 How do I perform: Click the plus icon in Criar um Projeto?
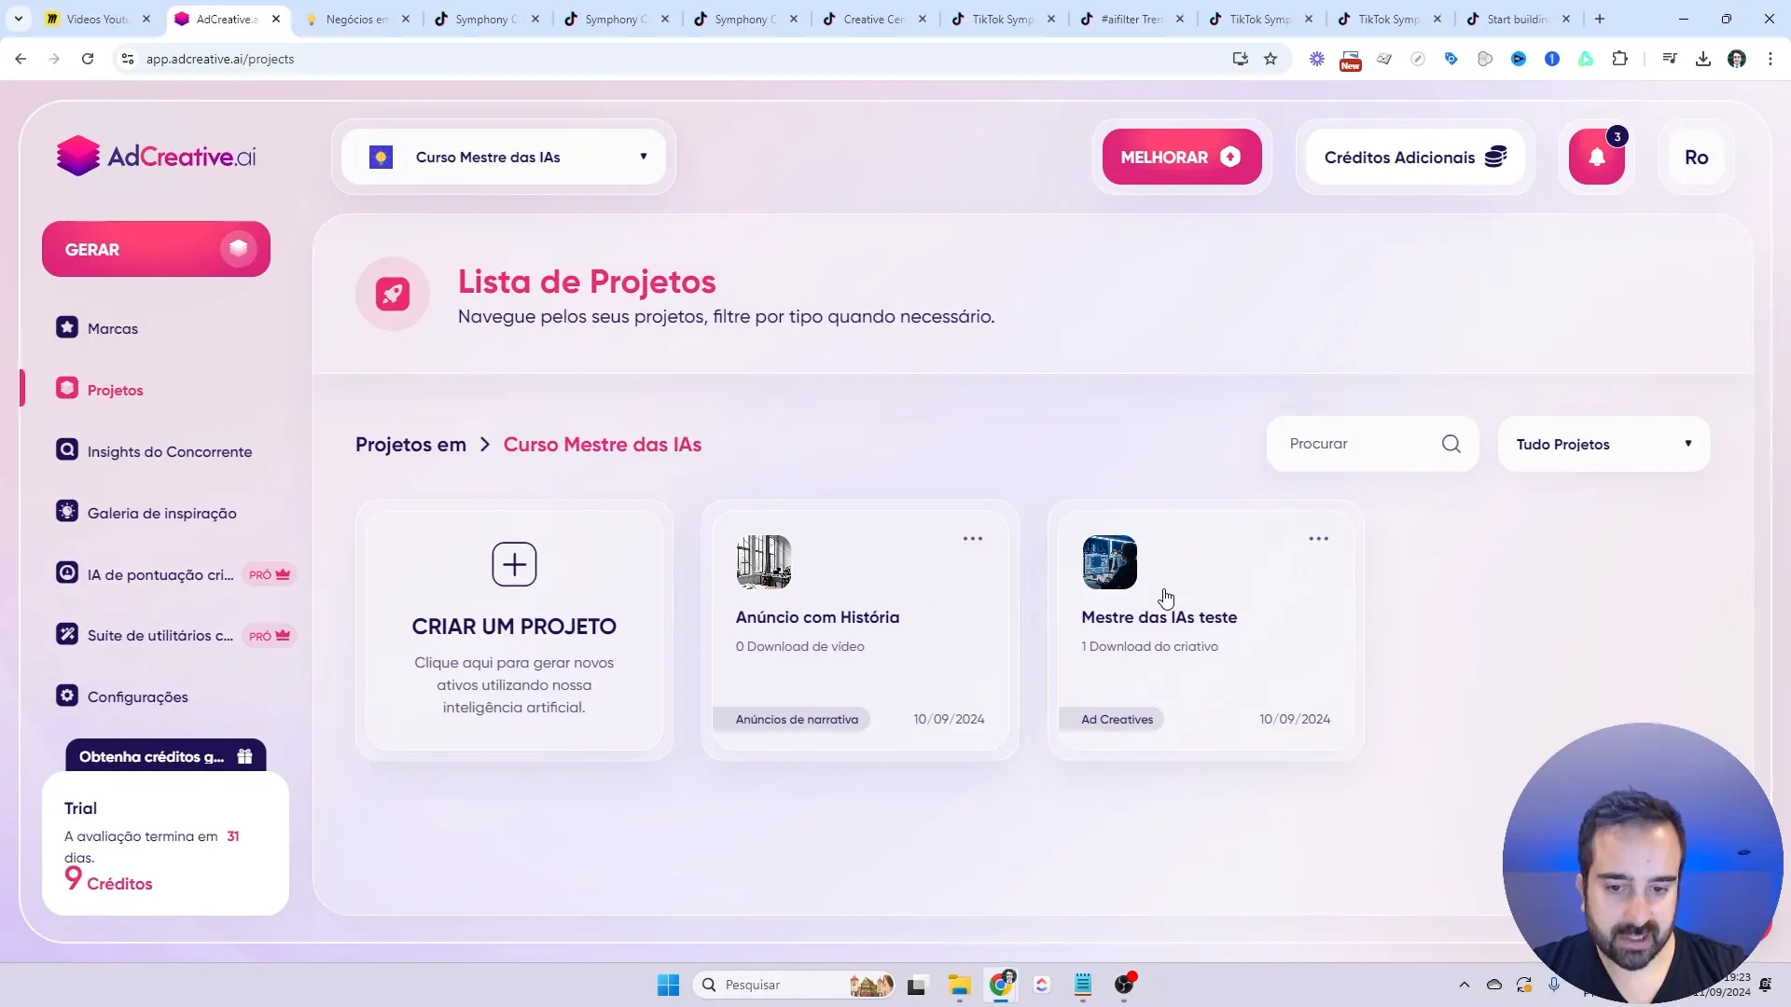click(x=514, y=564)
